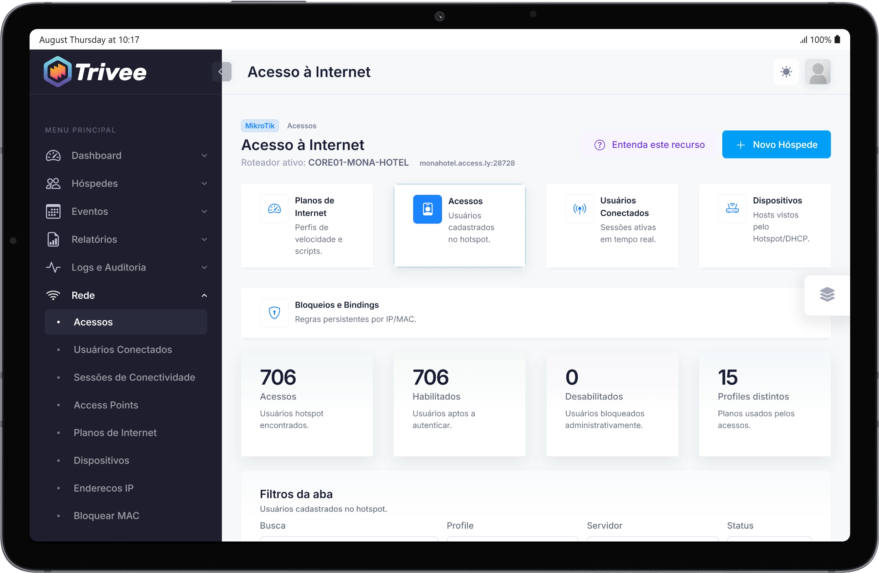This screenshot has width=879, height=573.
Task: Expand the Logs e Auditoria chevron
Action: [x=204, y=268]
